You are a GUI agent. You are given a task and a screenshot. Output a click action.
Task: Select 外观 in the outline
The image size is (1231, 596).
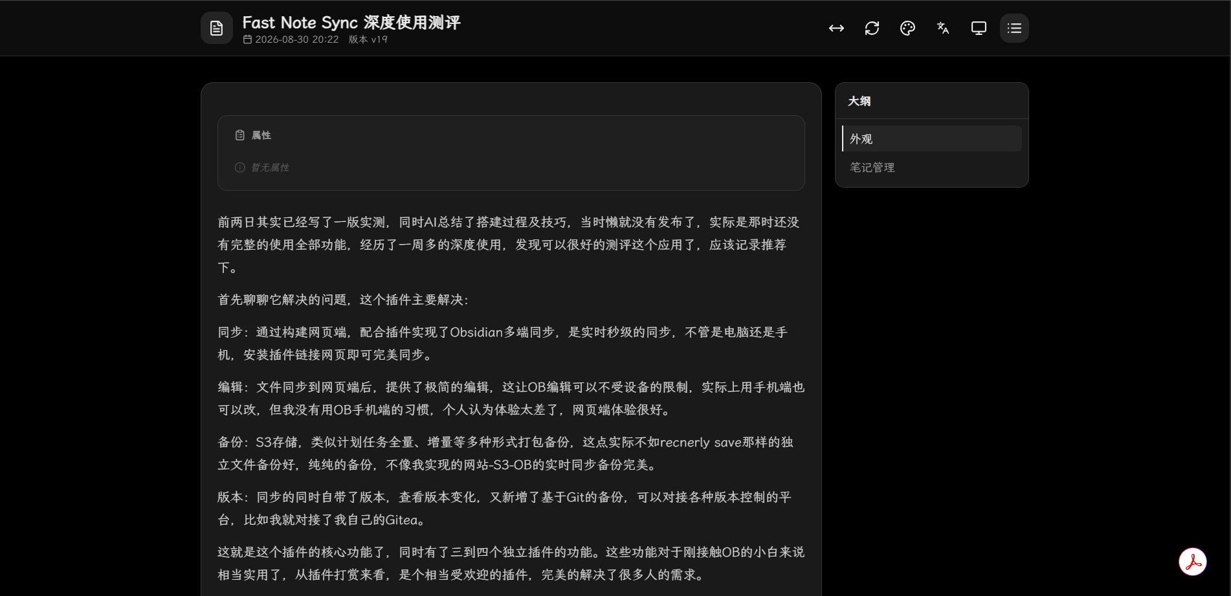[932, 138]
